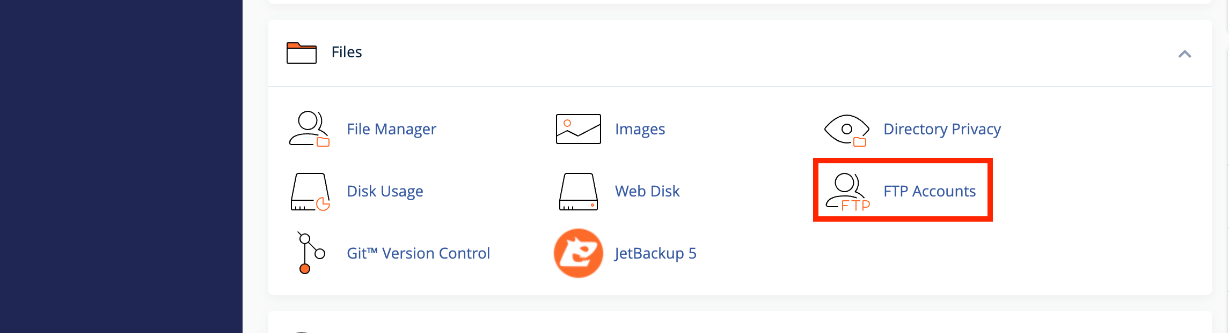Open the FTP Accounts link
Viewport: 1229px width, 333px height.
(x=930, y=191)
